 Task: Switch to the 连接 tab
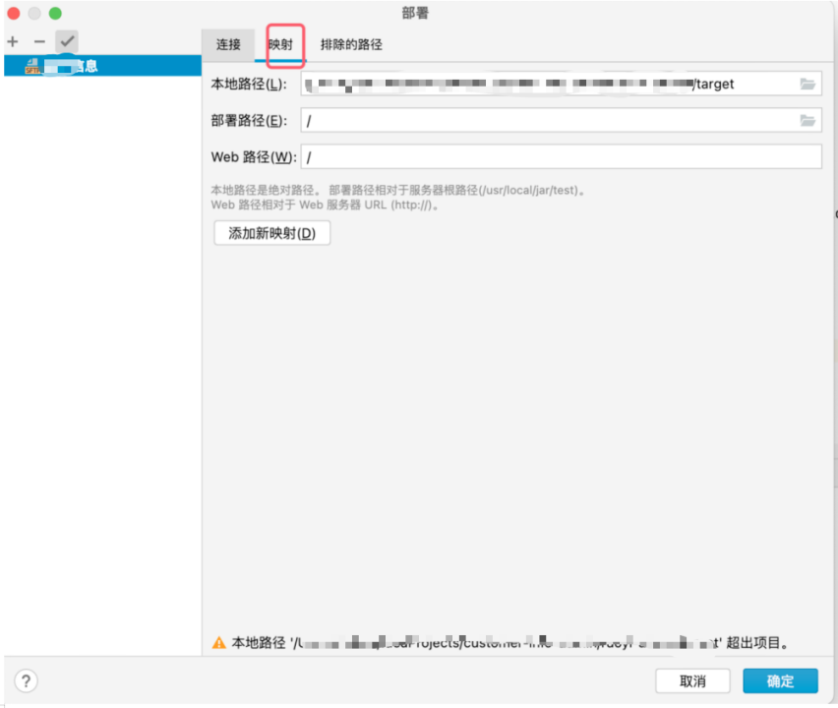(228, 44)
